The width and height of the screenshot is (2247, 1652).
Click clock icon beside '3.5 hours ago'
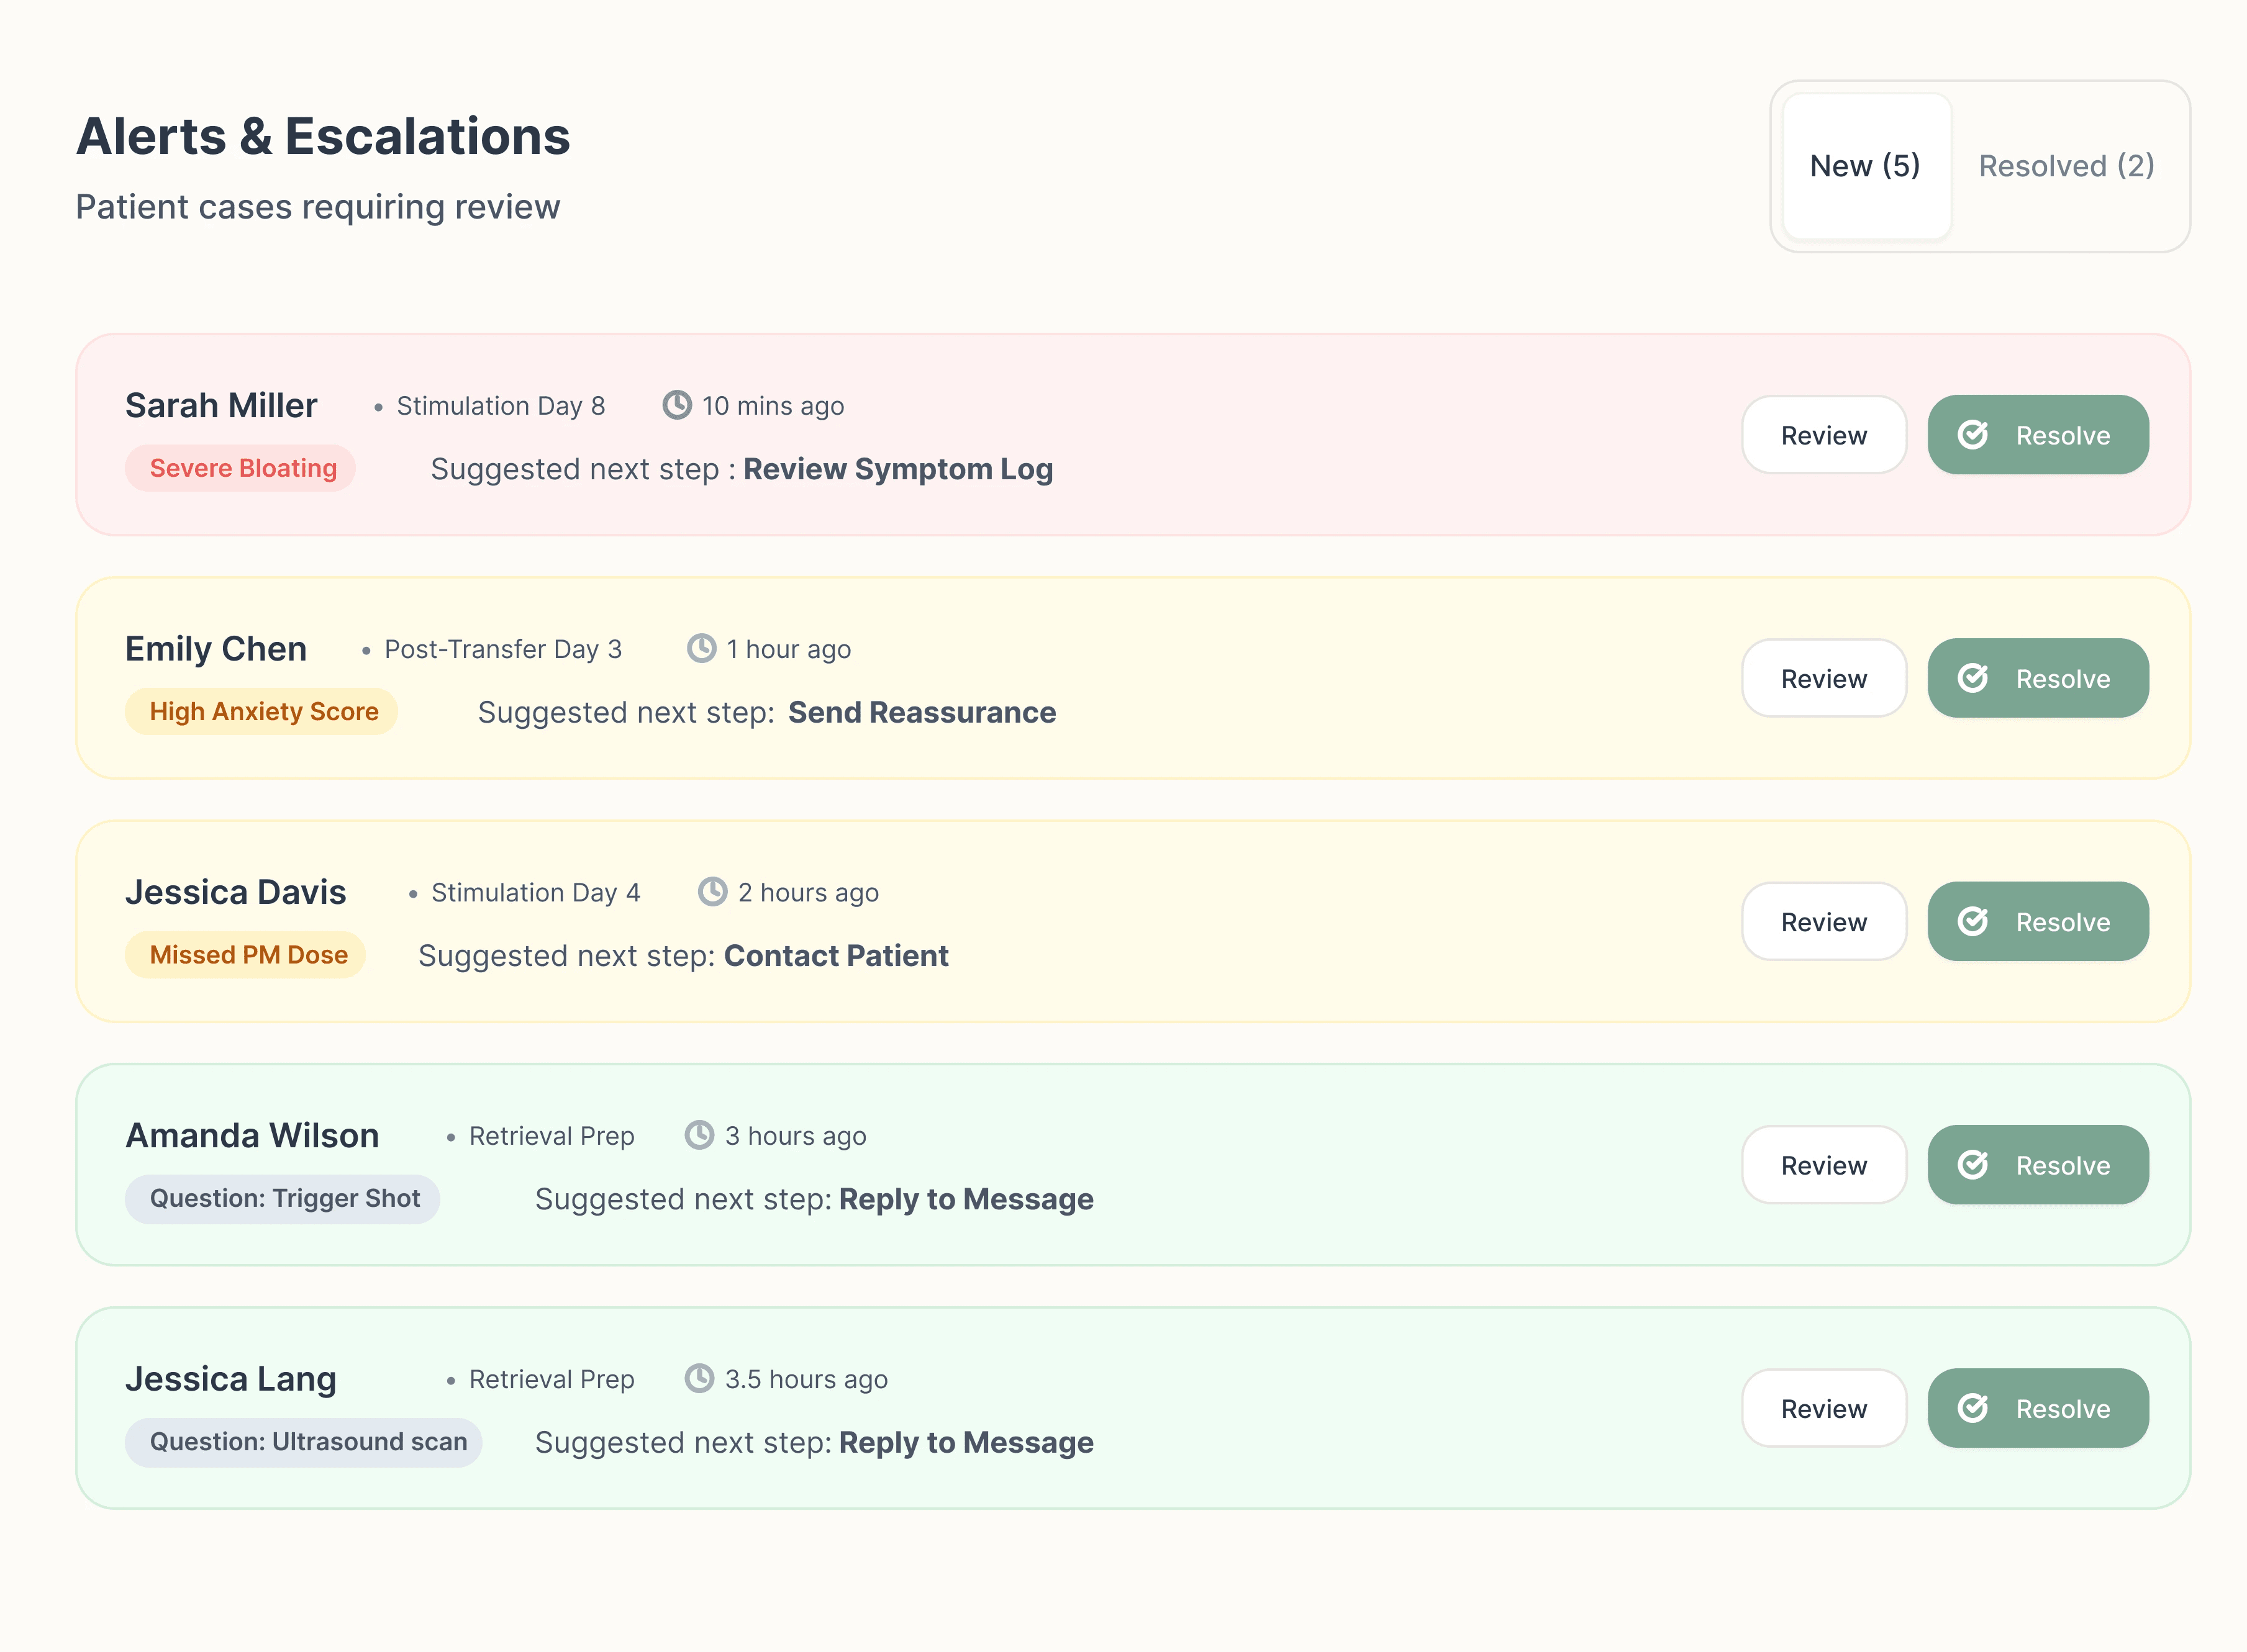click(x=699, y=1378)
